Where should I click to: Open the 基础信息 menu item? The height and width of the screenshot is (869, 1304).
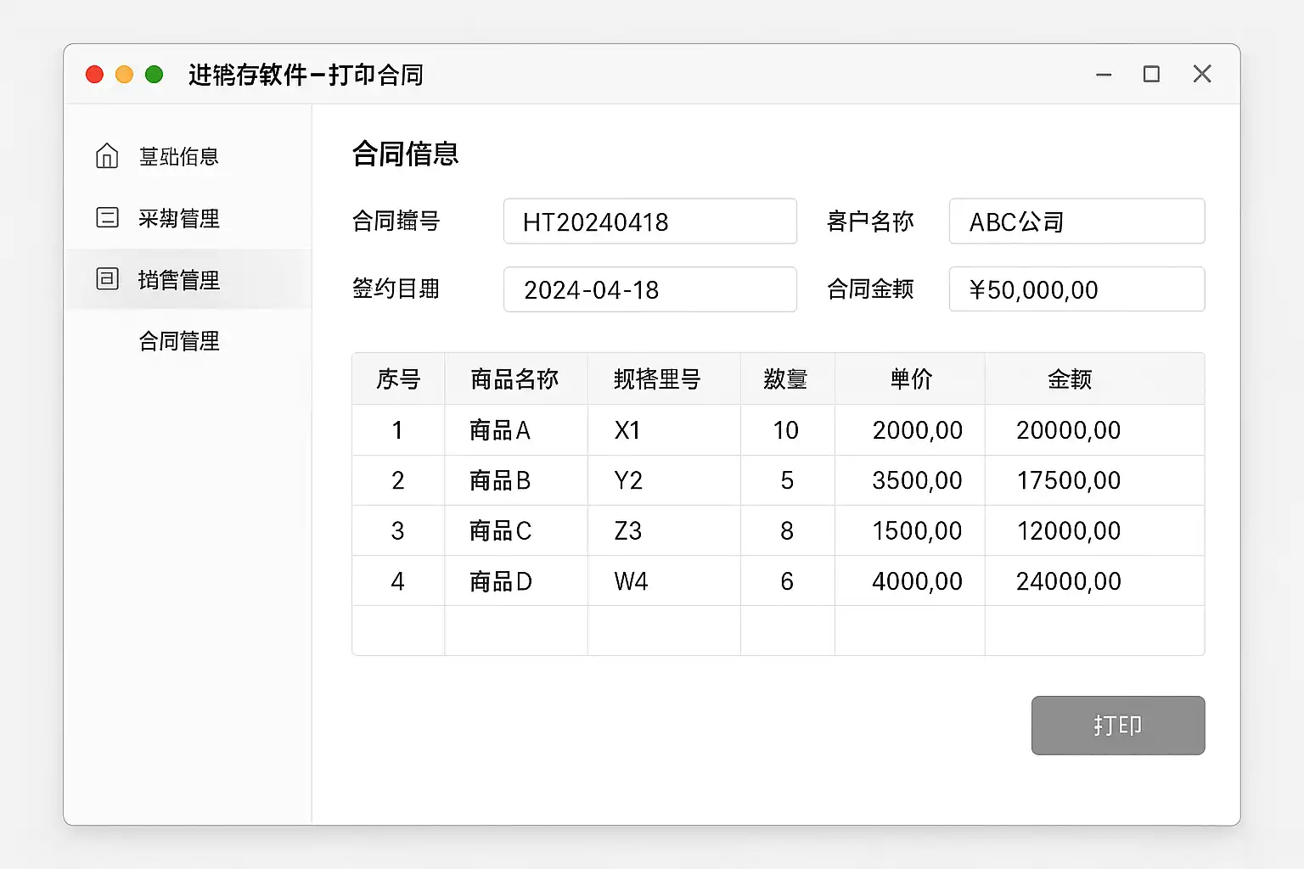[x=178, y=157]
